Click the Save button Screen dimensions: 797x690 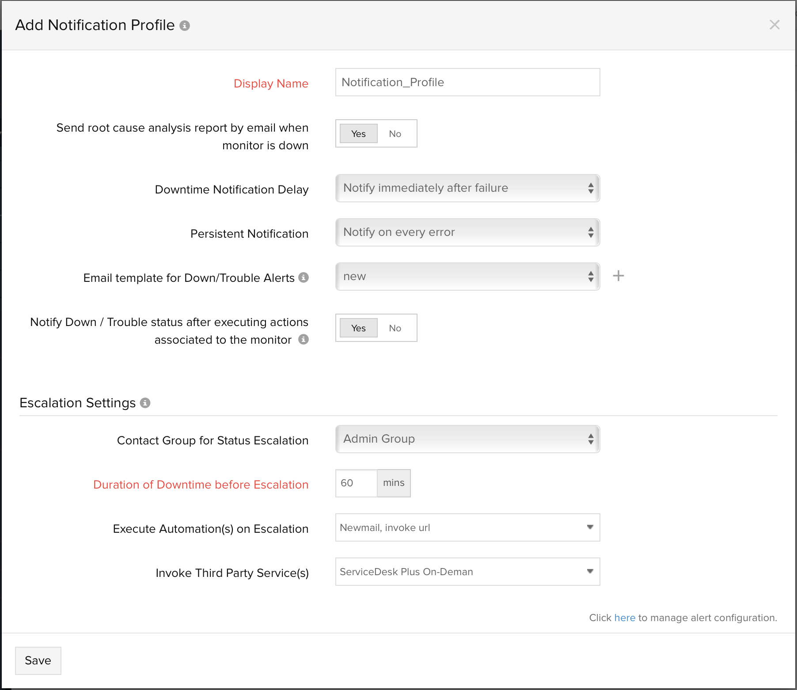click(38, 661)
